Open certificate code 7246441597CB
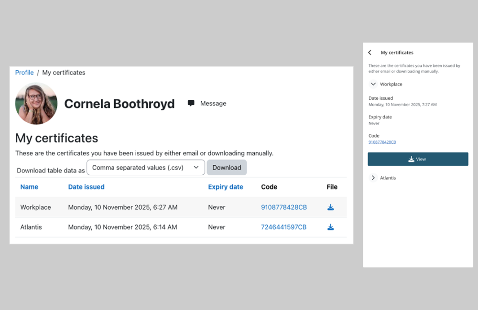 click(284, 227)
